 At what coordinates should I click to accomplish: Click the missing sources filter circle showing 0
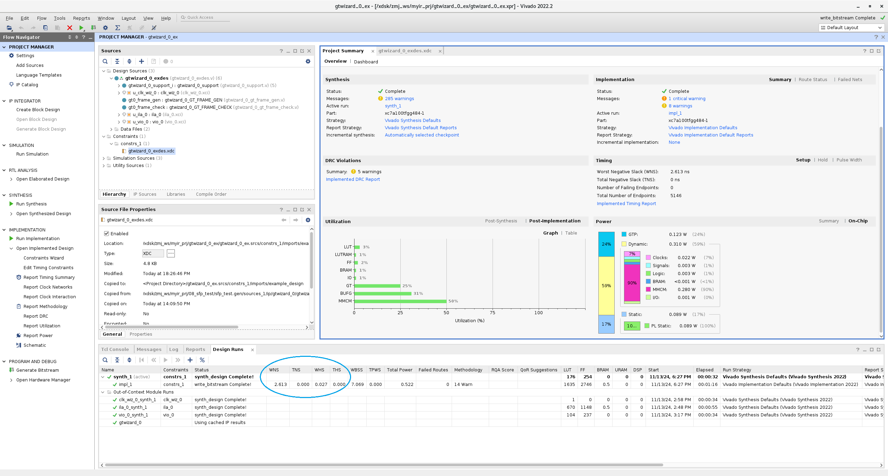pos(166,61)
